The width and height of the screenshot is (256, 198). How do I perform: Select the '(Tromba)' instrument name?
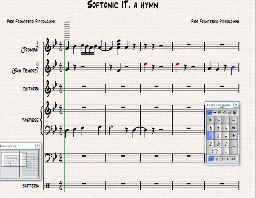coord(30,49)
